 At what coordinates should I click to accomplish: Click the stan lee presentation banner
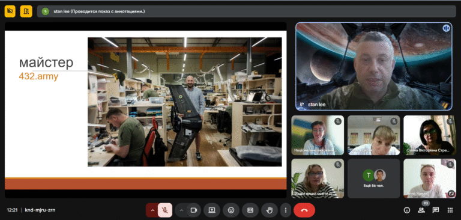246,11
